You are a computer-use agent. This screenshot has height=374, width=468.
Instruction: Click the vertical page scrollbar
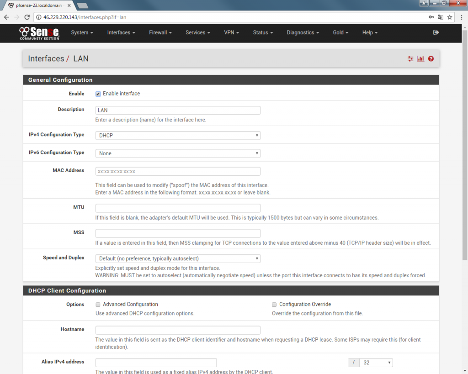point(465,145)
